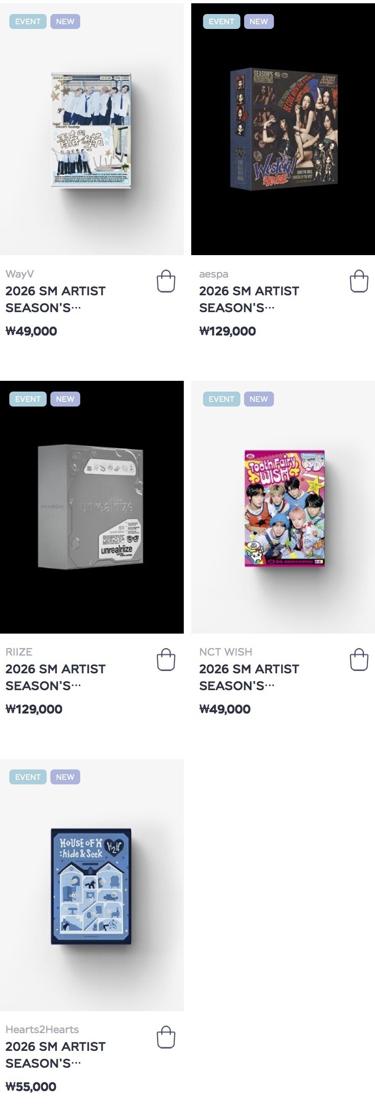Viewport: 375px width, 1106px height.
Task: Click EVENT badge on WayV product
Action: tap(28, 21)
